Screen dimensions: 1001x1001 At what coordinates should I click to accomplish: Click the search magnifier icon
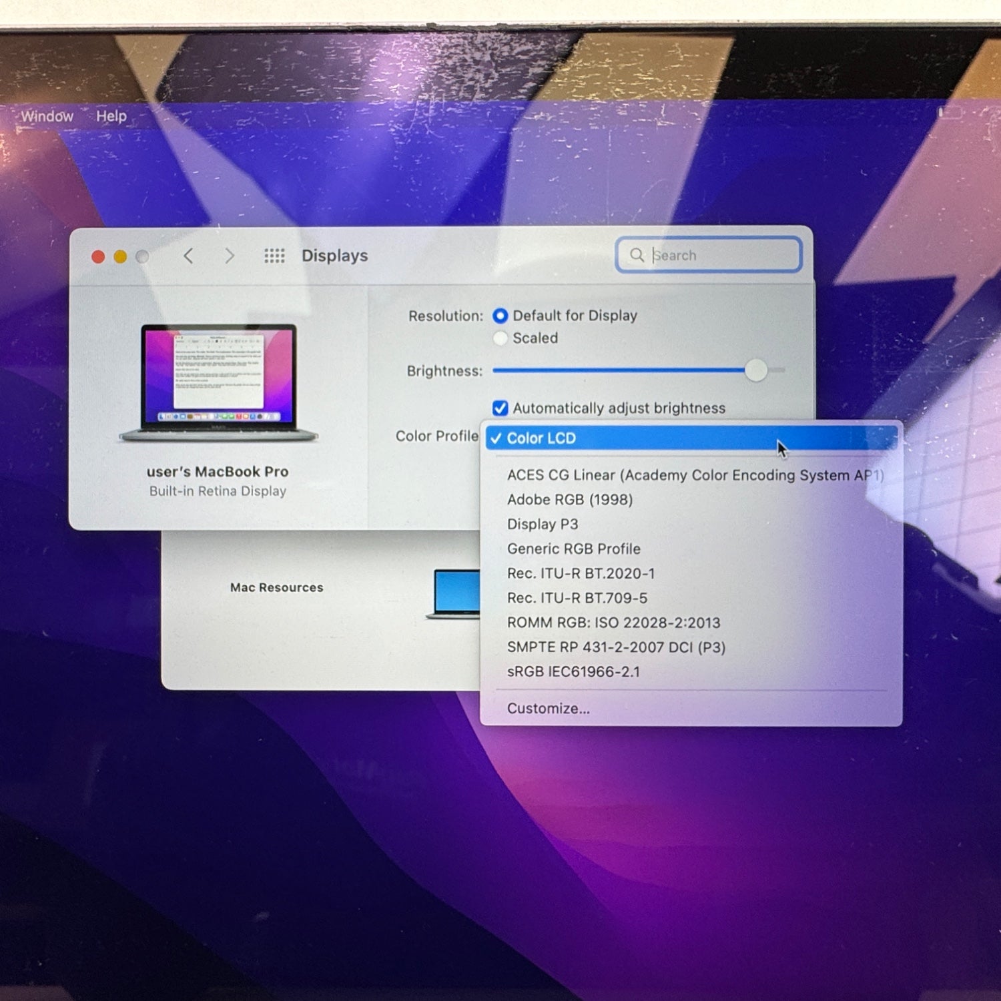click(637, 255)
